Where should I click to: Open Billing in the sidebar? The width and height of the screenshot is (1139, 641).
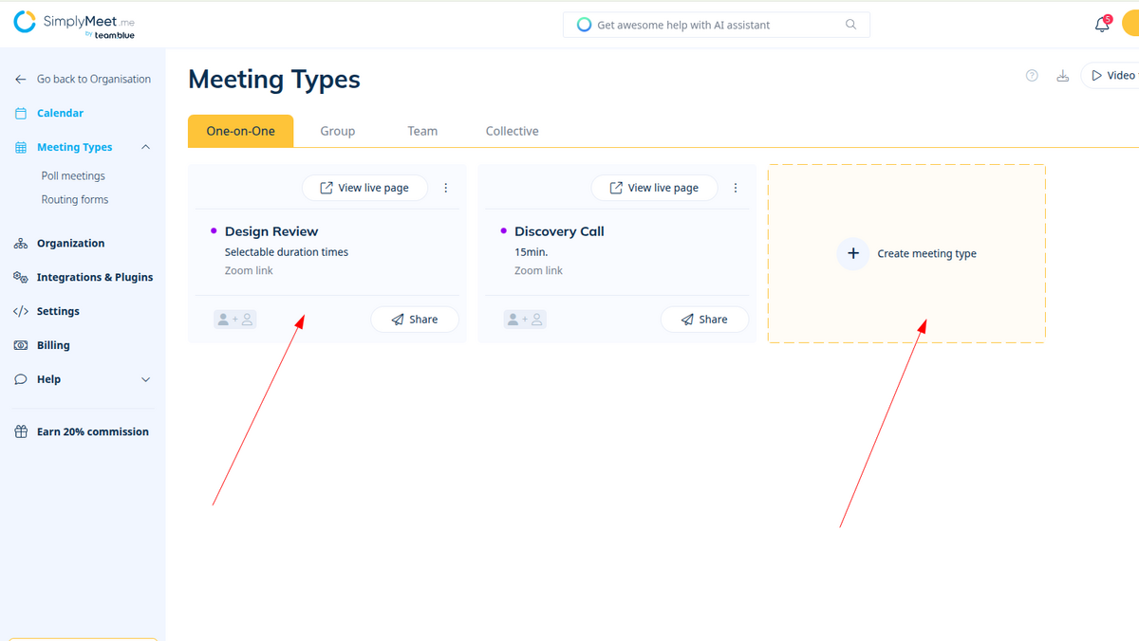coord(53,346)
